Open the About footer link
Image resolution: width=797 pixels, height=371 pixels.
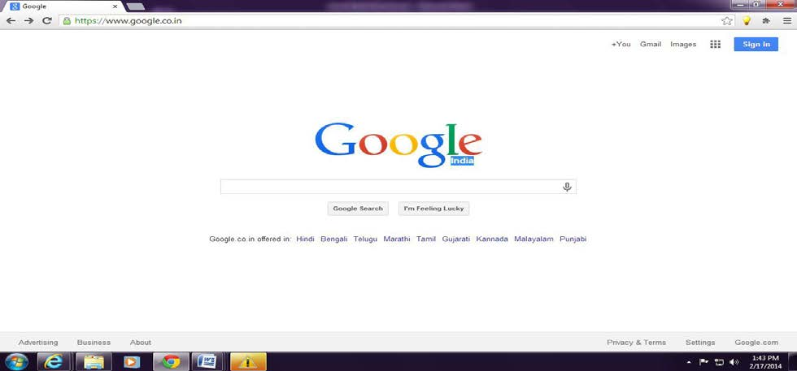click(140, 343)
